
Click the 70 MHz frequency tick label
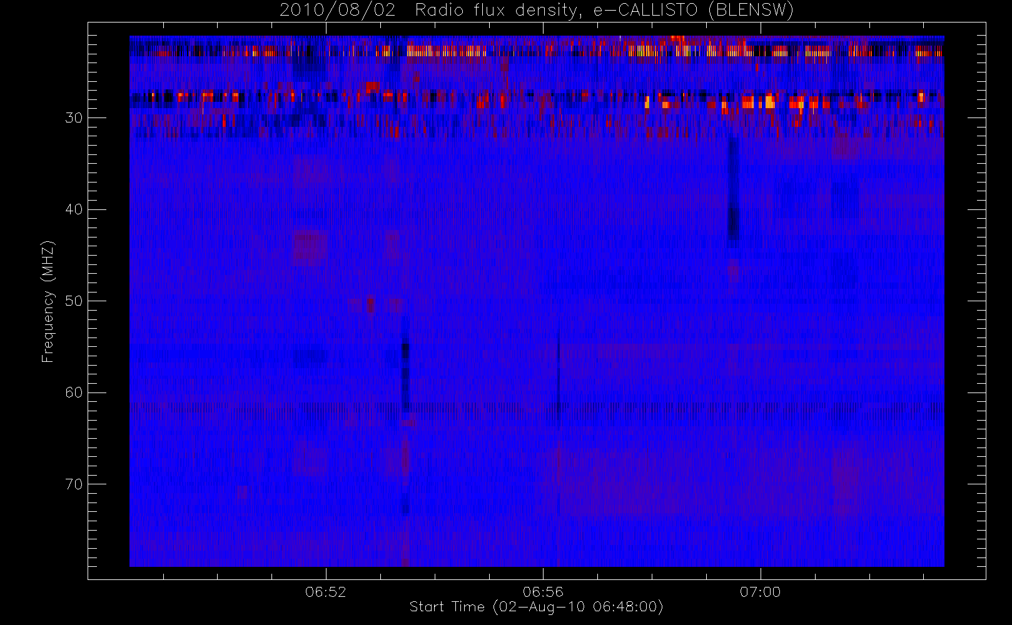74,484
